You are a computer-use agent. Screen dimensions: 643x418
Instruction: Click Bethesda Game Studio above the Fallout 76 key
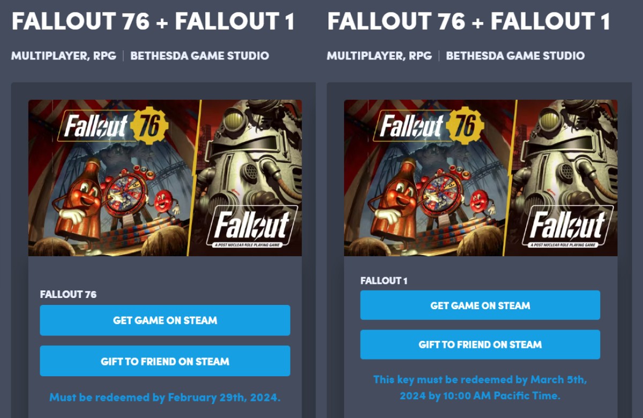[200, 56]
